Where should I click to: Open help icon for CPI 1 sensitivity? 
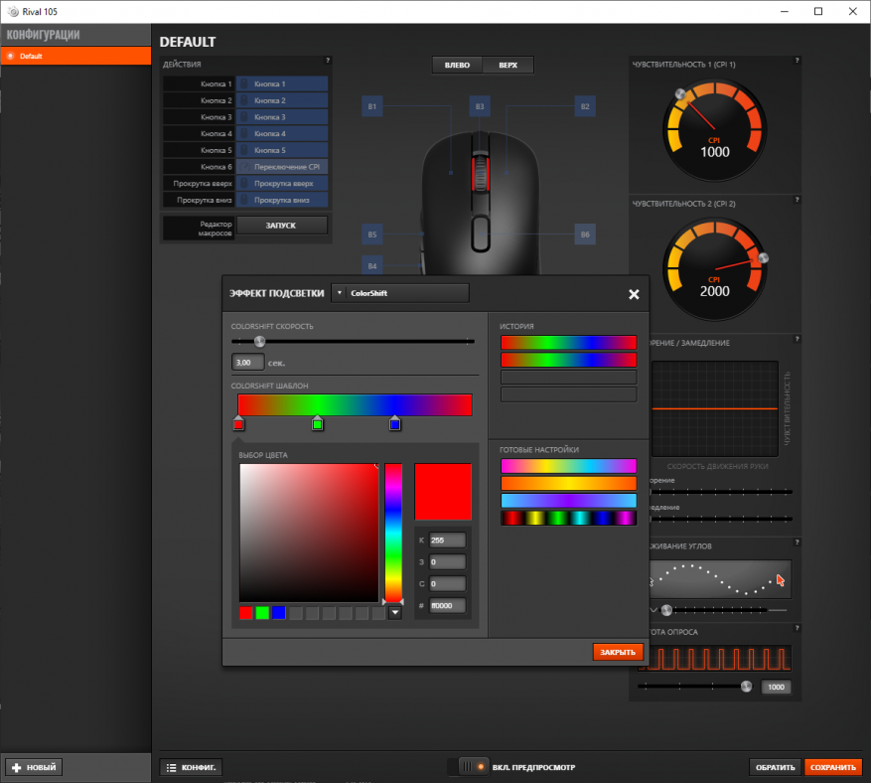(798, 60)
